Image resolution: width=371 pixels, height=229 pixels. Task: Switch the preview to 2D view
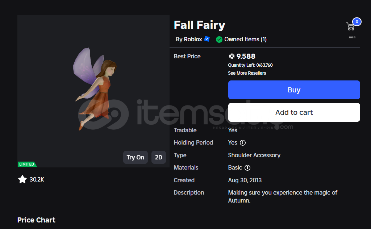point(158,157)
